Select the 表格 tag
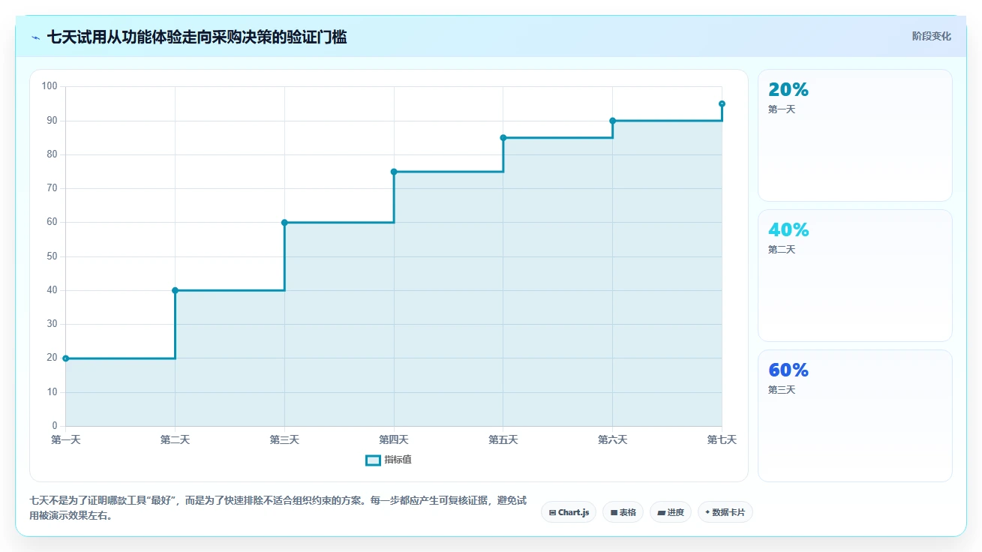This screenshot has width=982, height=552. (623, 512)
